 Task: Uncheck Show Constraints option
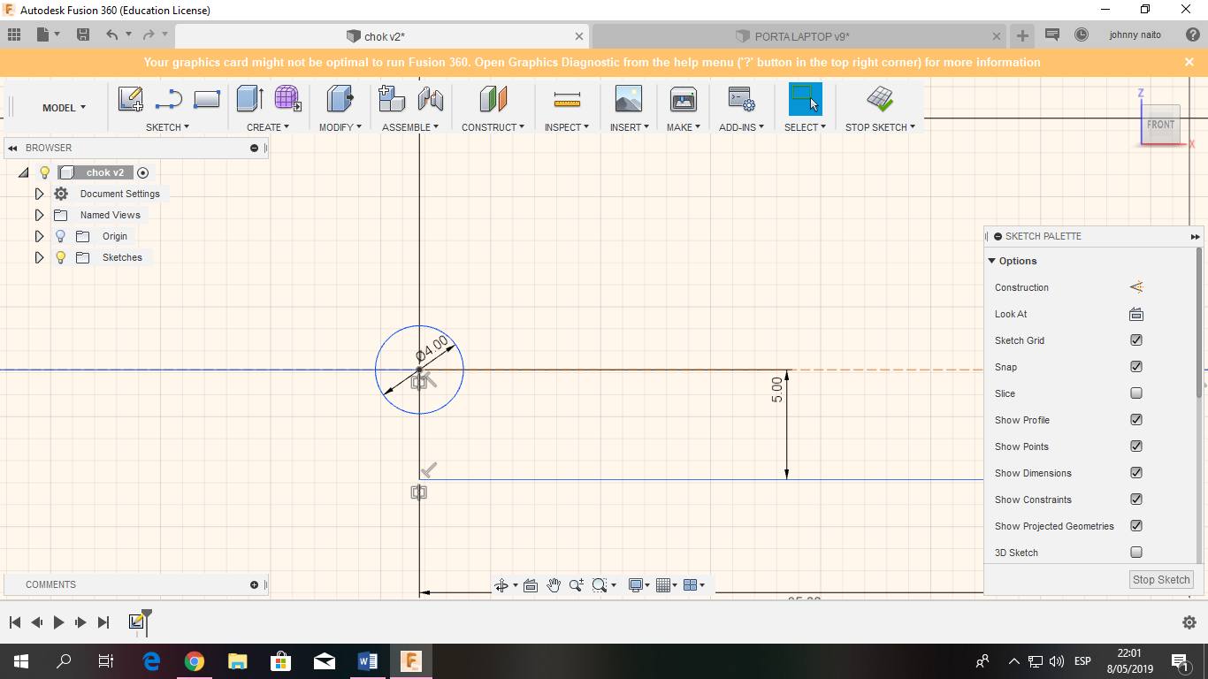tap(1136, 500)
